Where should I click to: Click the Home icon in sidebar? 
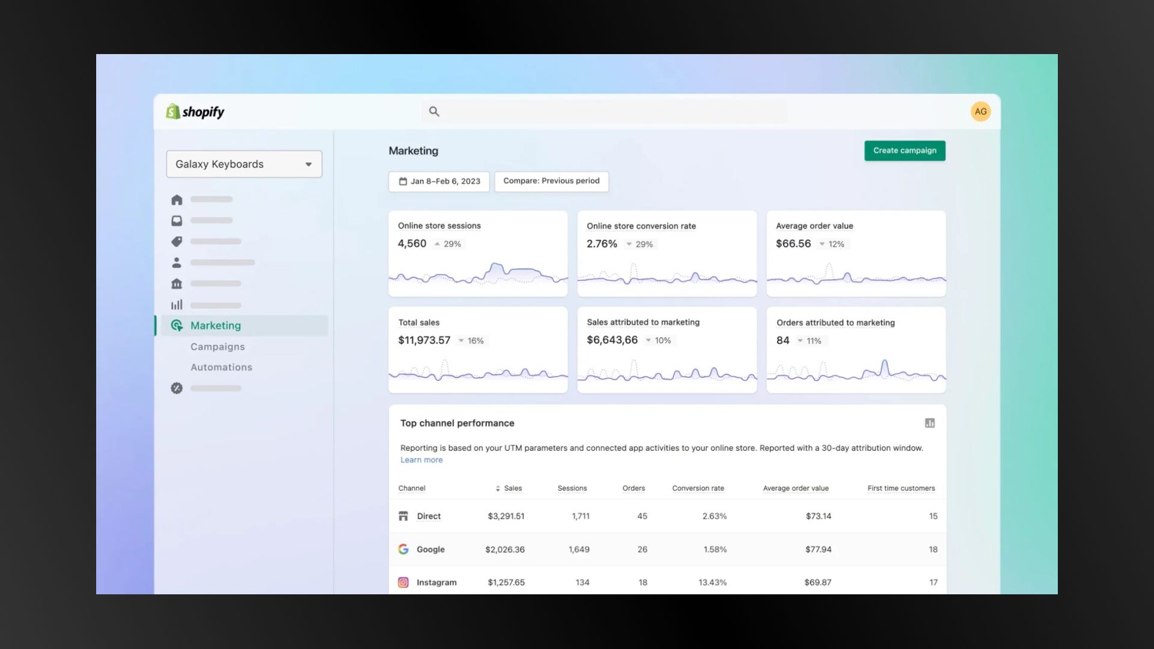[x=177, y=200]
